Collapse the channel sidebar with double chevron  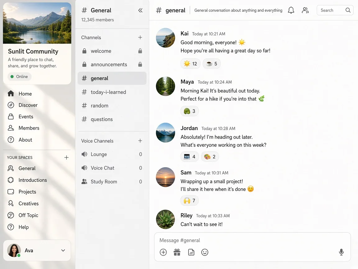(x=140, y=10)
